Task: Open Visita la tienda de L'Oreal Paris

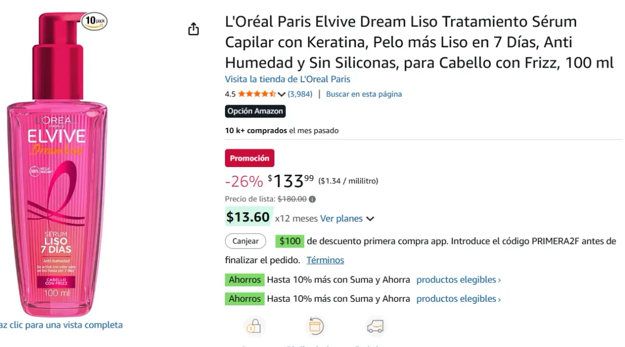Action: pyautogui.click(x=287, y=79)
